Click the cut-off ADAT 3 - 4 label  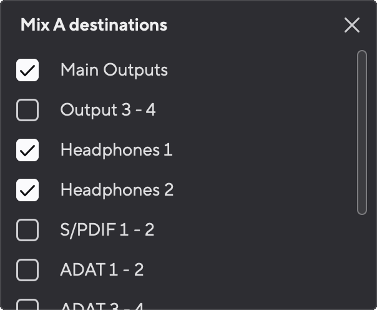click(x=102, y=306)
